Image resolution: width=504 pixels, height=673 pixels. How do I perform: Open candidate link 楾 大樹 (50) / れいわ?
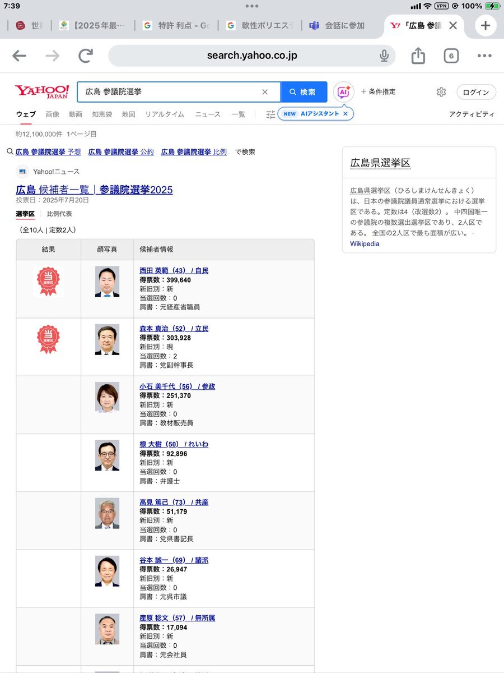[x=174, y=444]
